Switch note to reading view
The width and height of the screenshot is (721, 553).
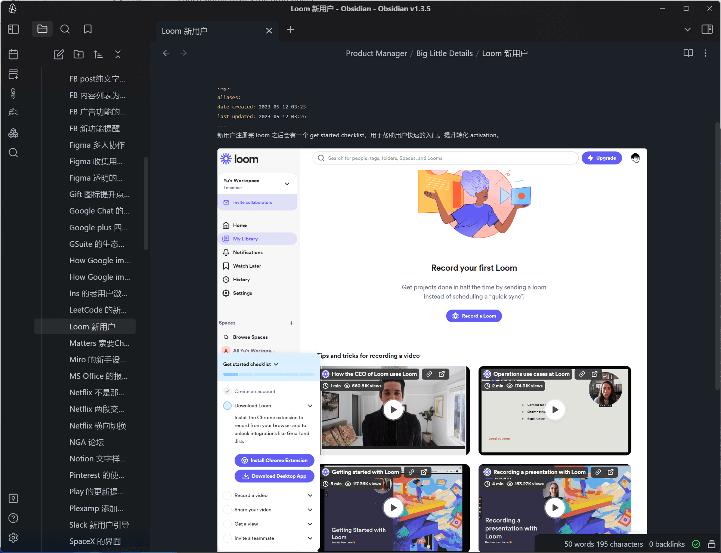pyautogui.click(x=688, y=53)
